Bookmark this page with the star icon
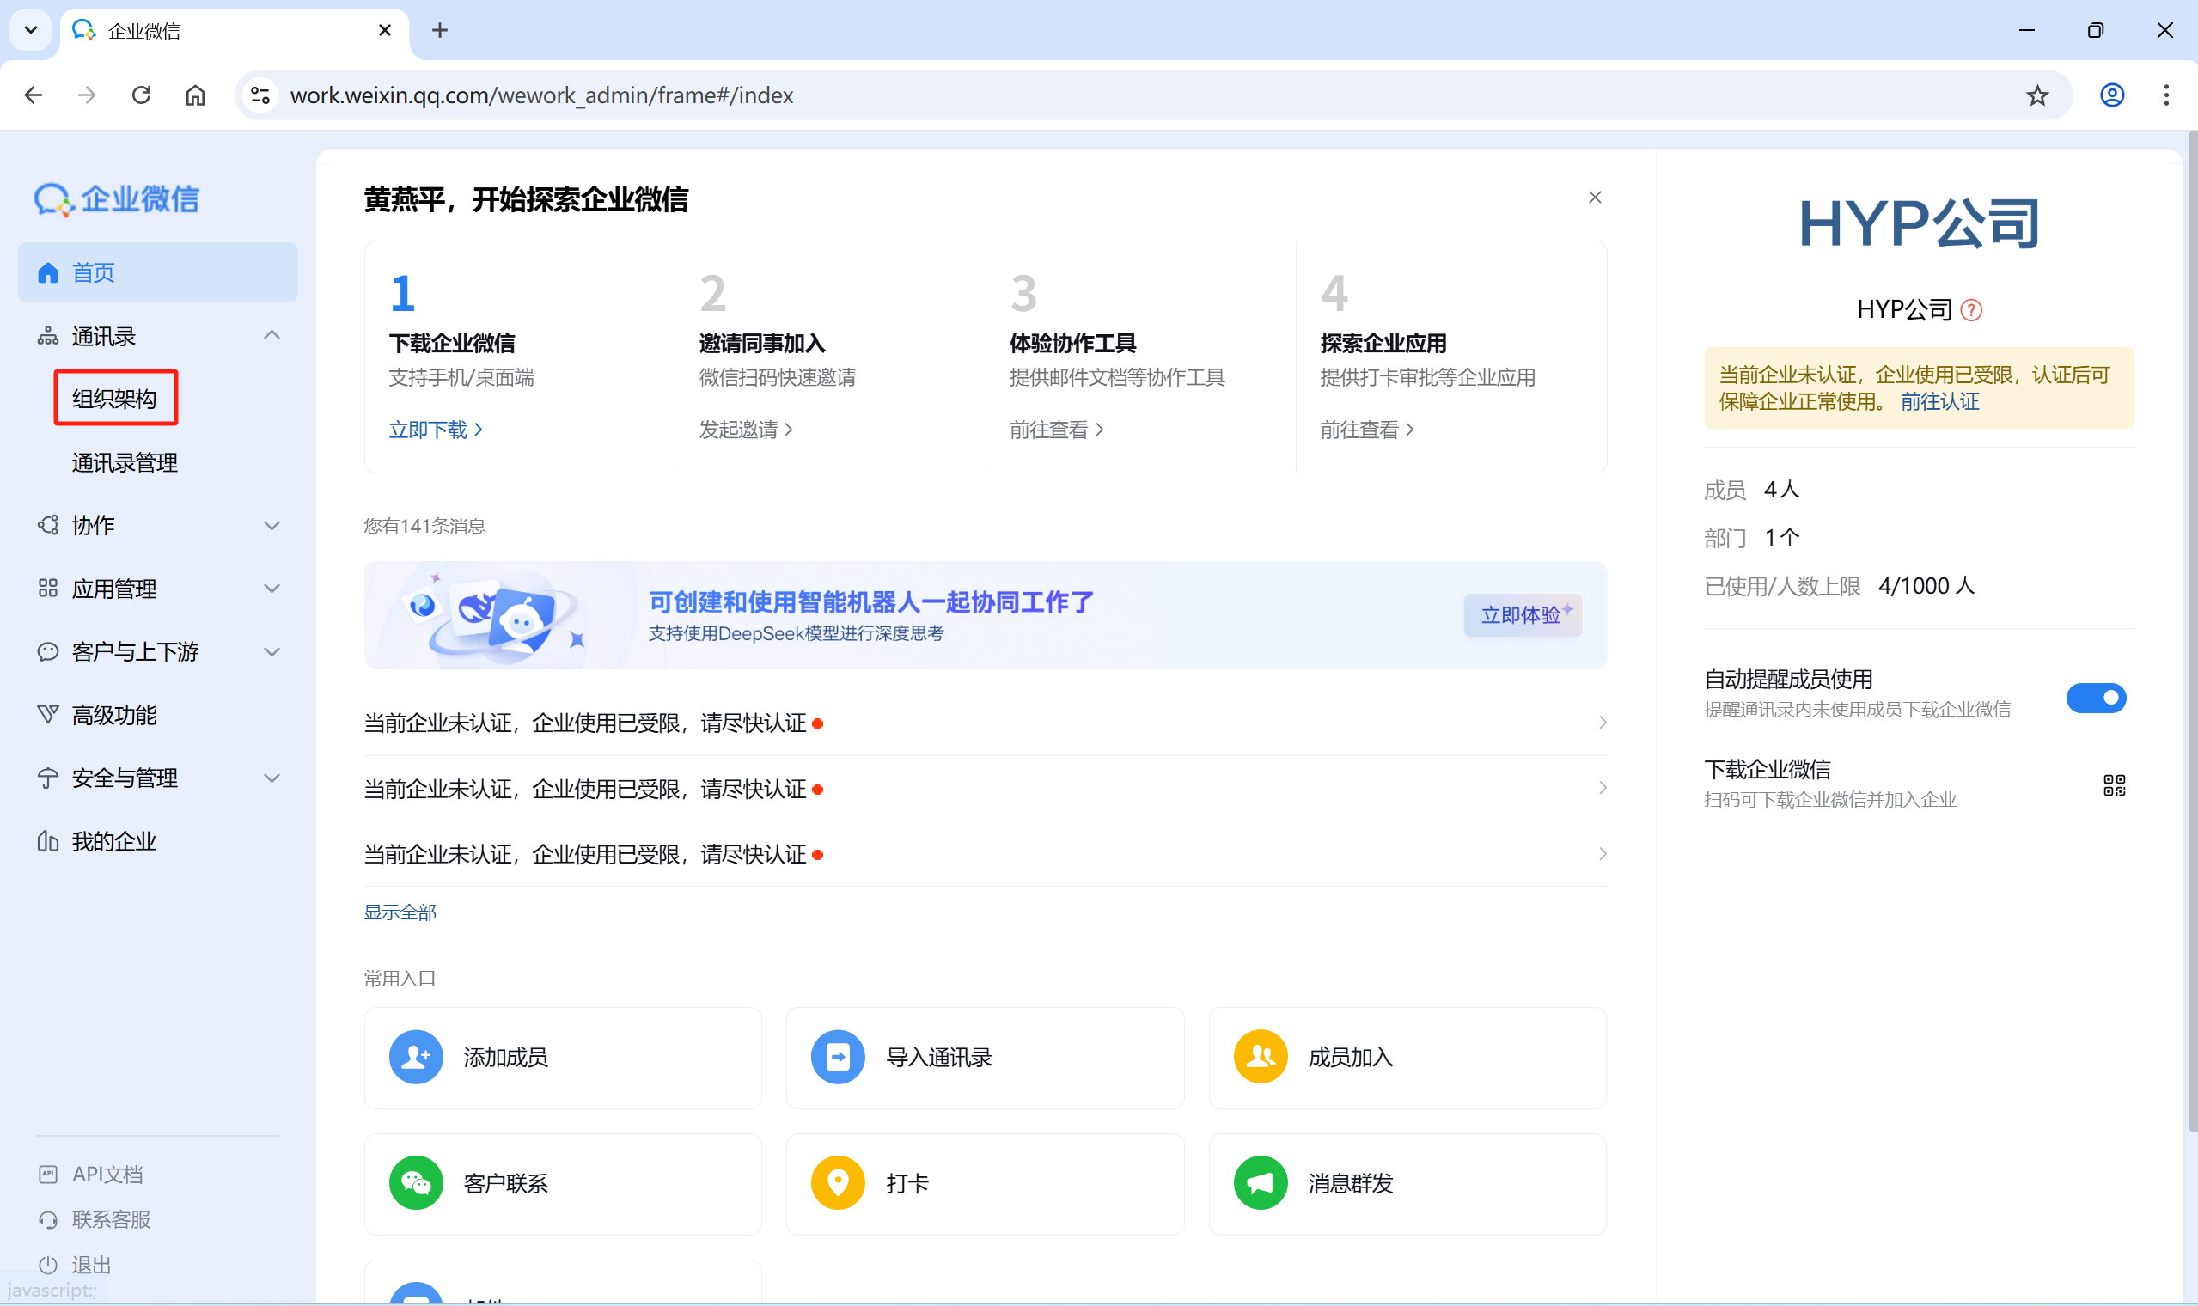The height and width of the screenshot is (1306, 2198). click(x=2037, y=95)
